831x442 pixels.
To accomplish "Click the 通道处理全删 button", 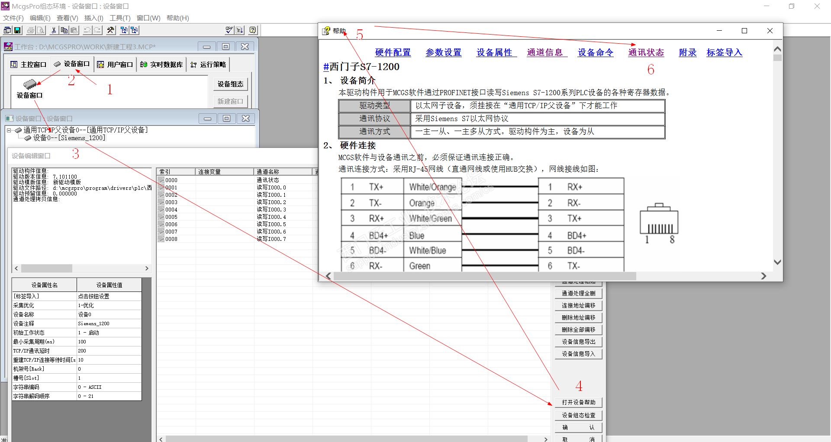I will click(x=579, y=293).
